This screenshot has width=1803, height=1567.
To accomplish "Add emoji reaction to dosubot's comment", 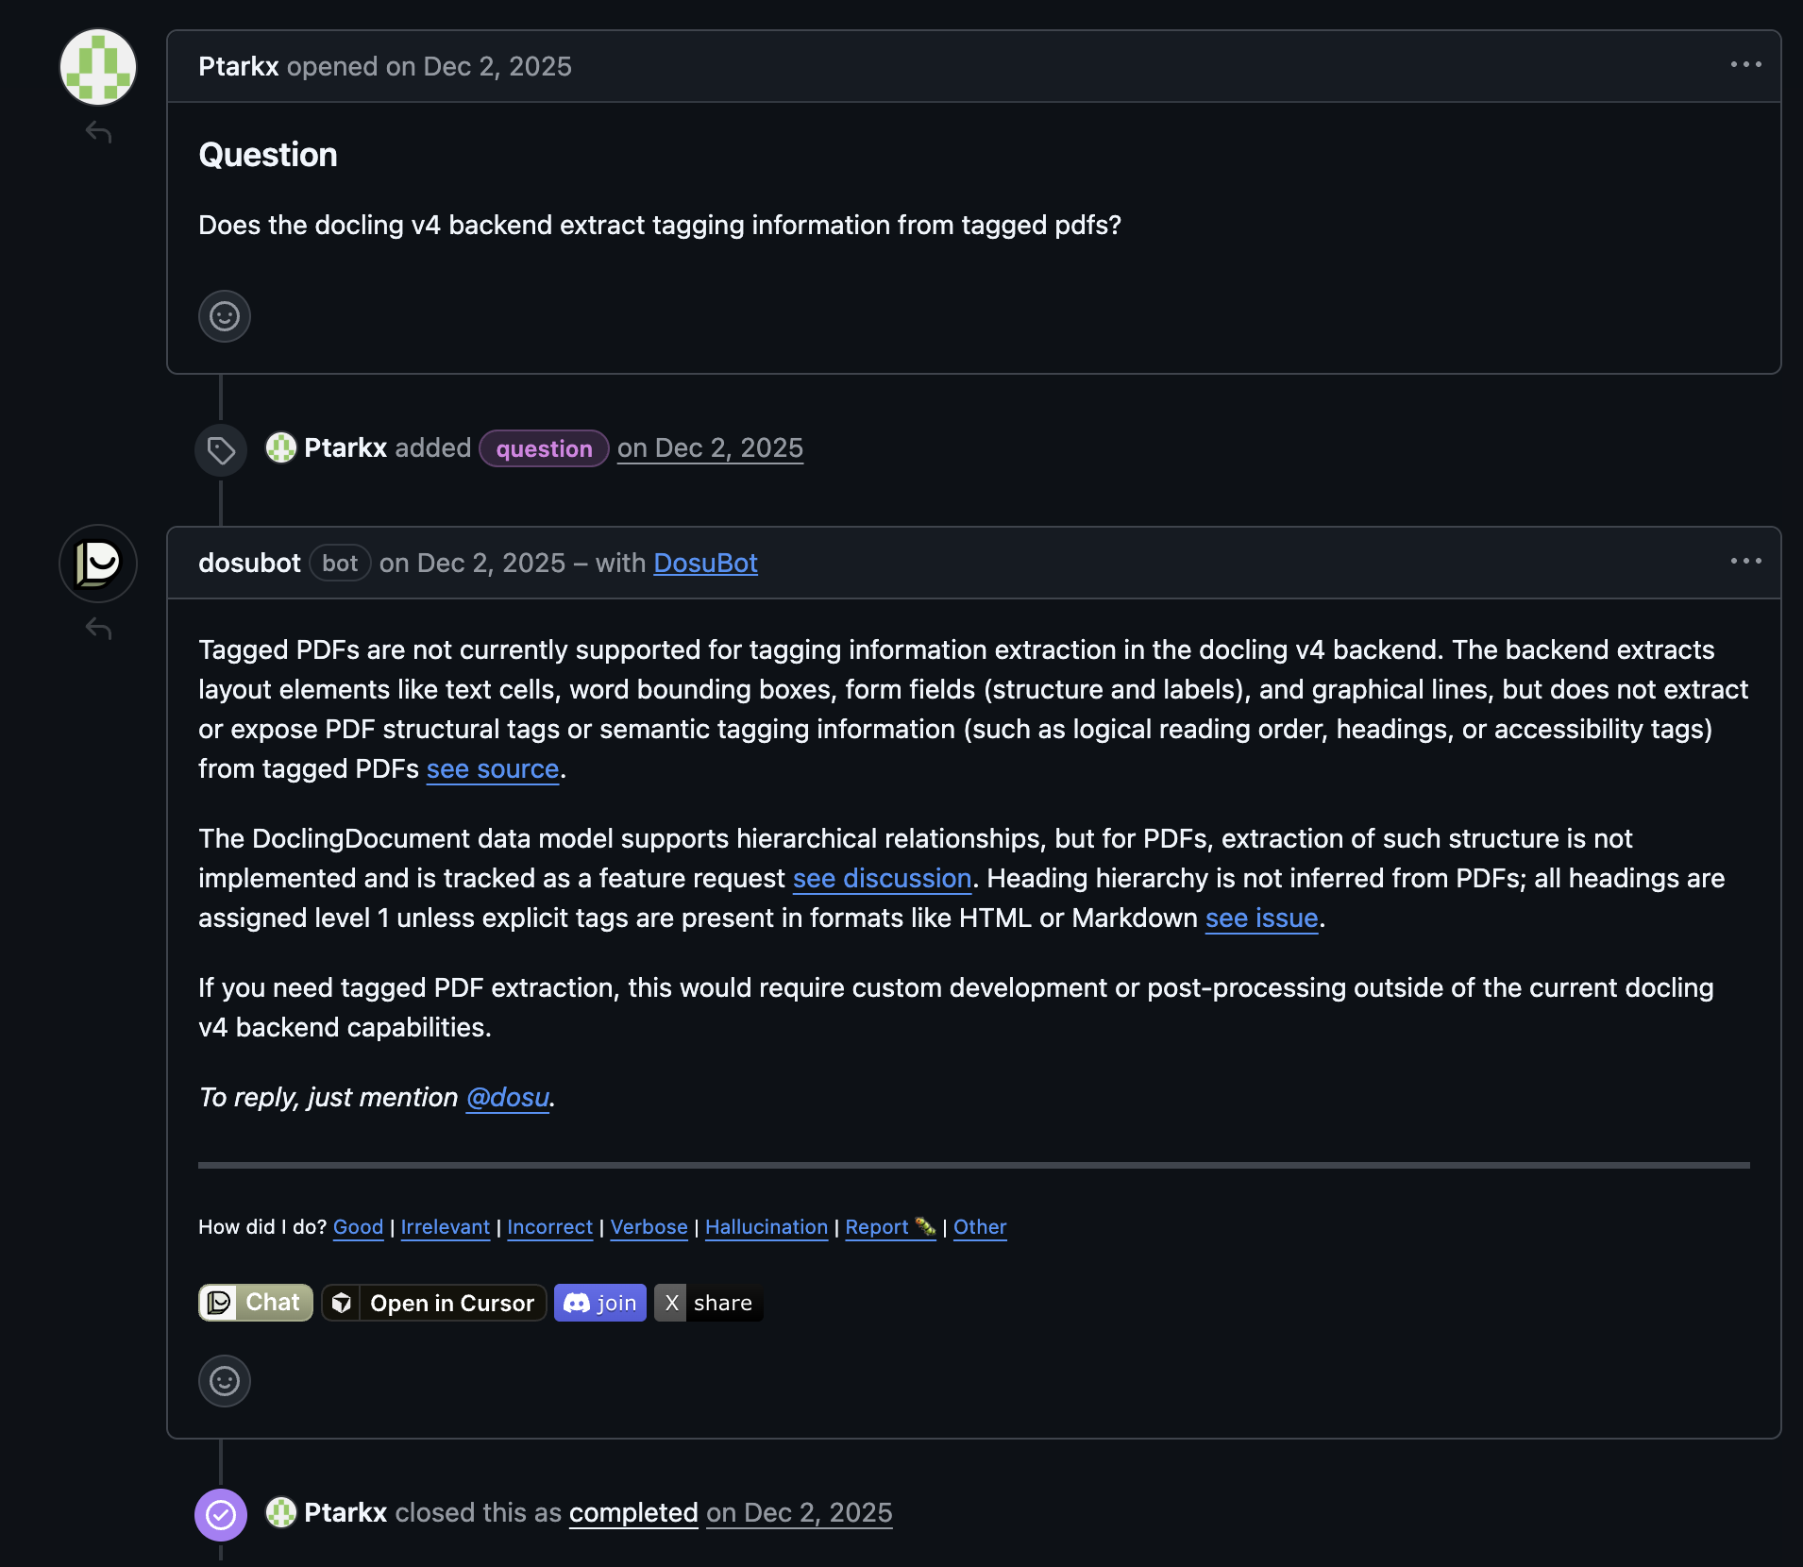I will [225, 1381].
